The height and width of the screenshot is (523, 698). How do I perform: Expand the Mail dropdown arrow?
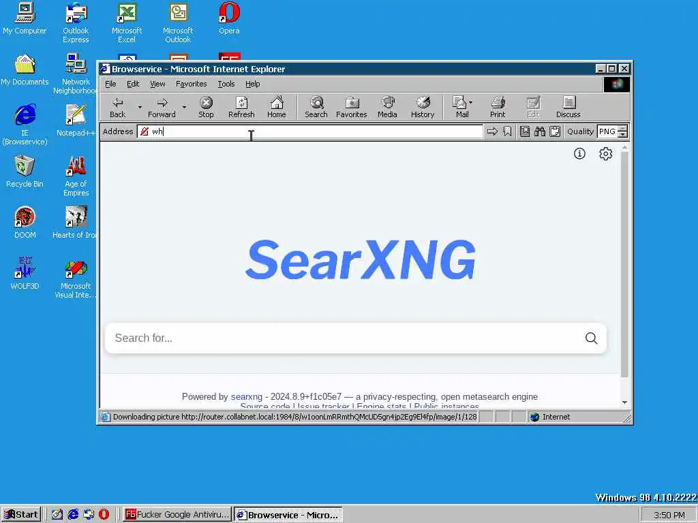(471, 102)
